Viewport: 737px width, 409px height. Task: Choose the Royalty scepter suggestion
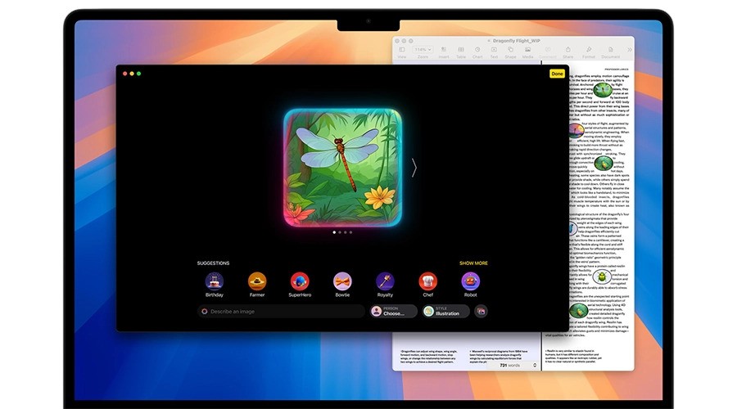(385, 281)
